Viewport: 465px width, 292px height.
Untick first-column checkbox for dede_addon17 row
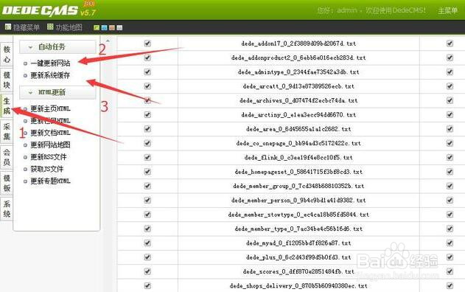[x=147, y=44]
